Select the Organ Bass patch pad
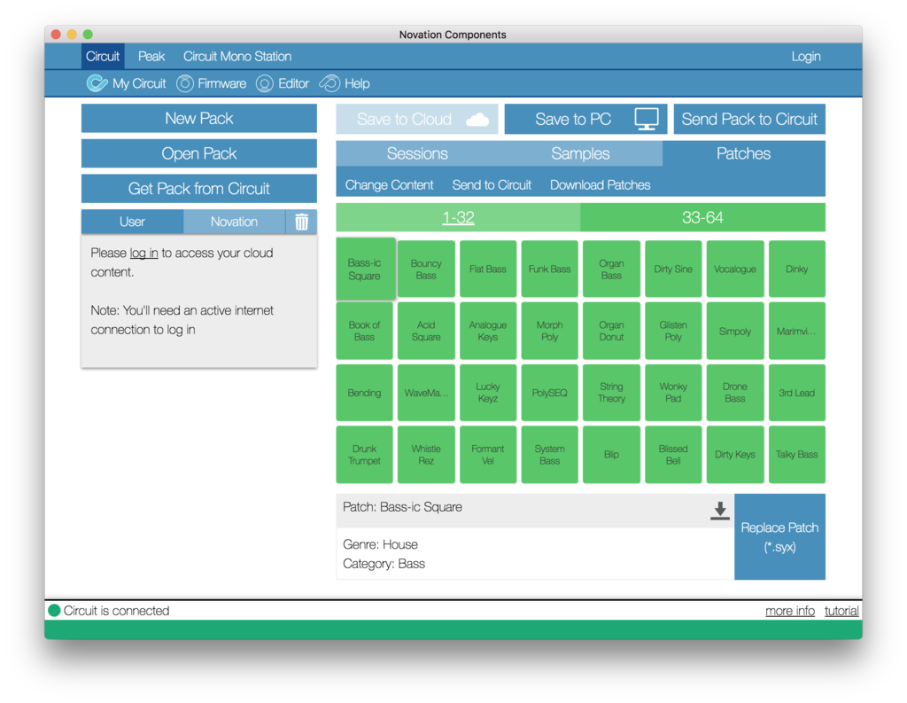This screenshot has height=703, width=907. (x=611, y=269)
